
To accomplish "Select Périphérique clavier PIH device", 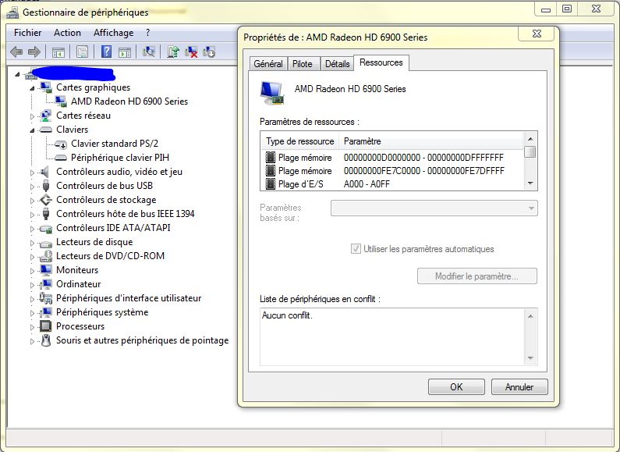I will point(120,158).
